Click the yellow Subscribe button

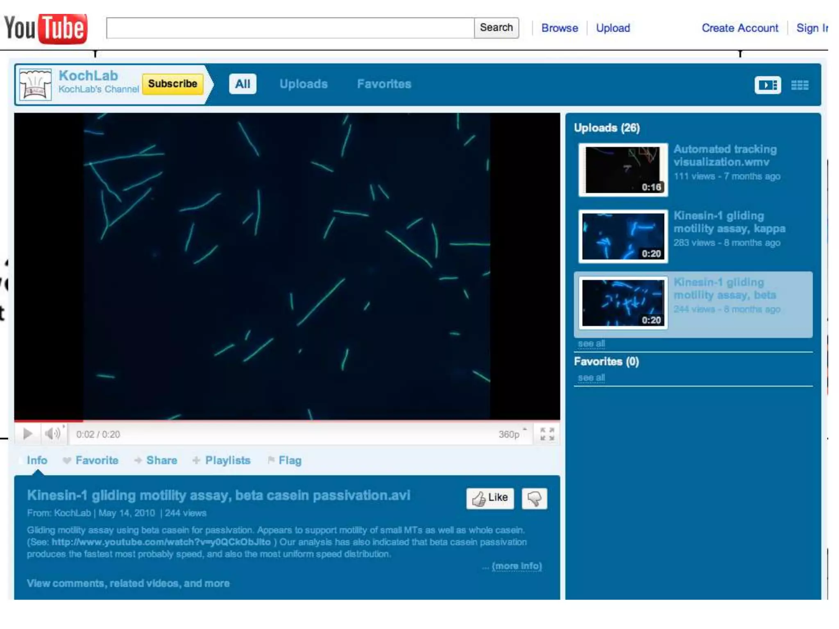pos(172,84)
